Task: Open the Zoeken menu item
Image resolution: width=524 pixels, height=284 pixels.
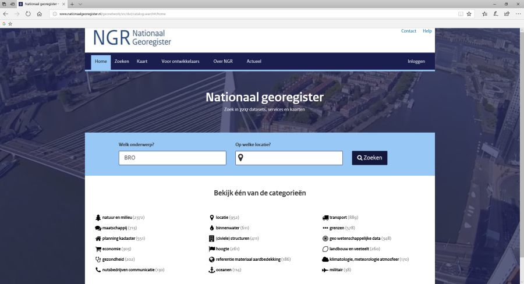Action: [122, 61]
